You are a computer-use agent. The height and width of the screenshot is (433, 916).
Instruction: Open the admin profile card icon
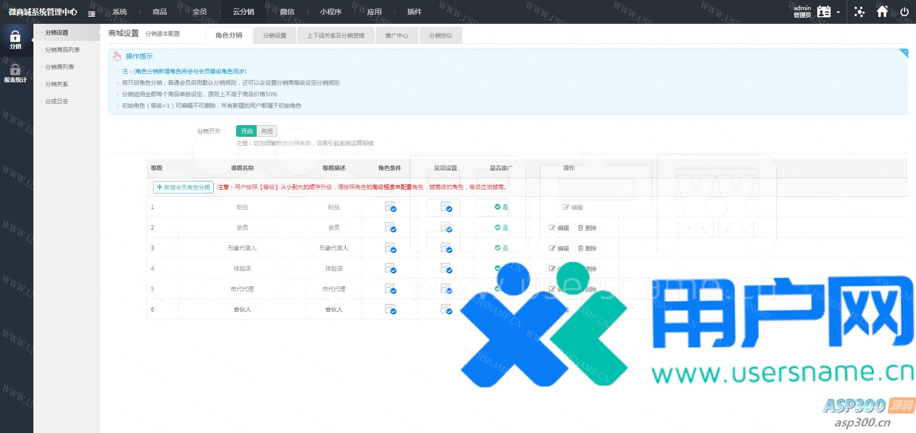824,11
